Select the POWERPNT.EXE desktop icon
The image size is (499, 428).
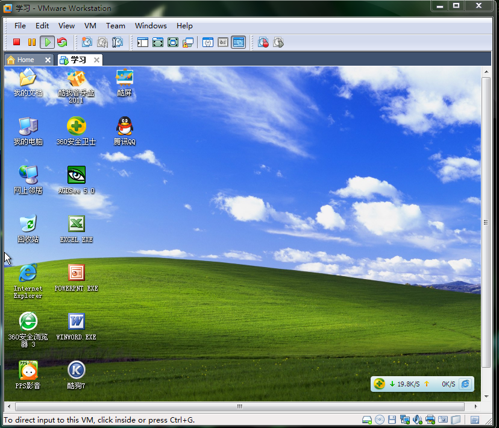click(77, 277)
